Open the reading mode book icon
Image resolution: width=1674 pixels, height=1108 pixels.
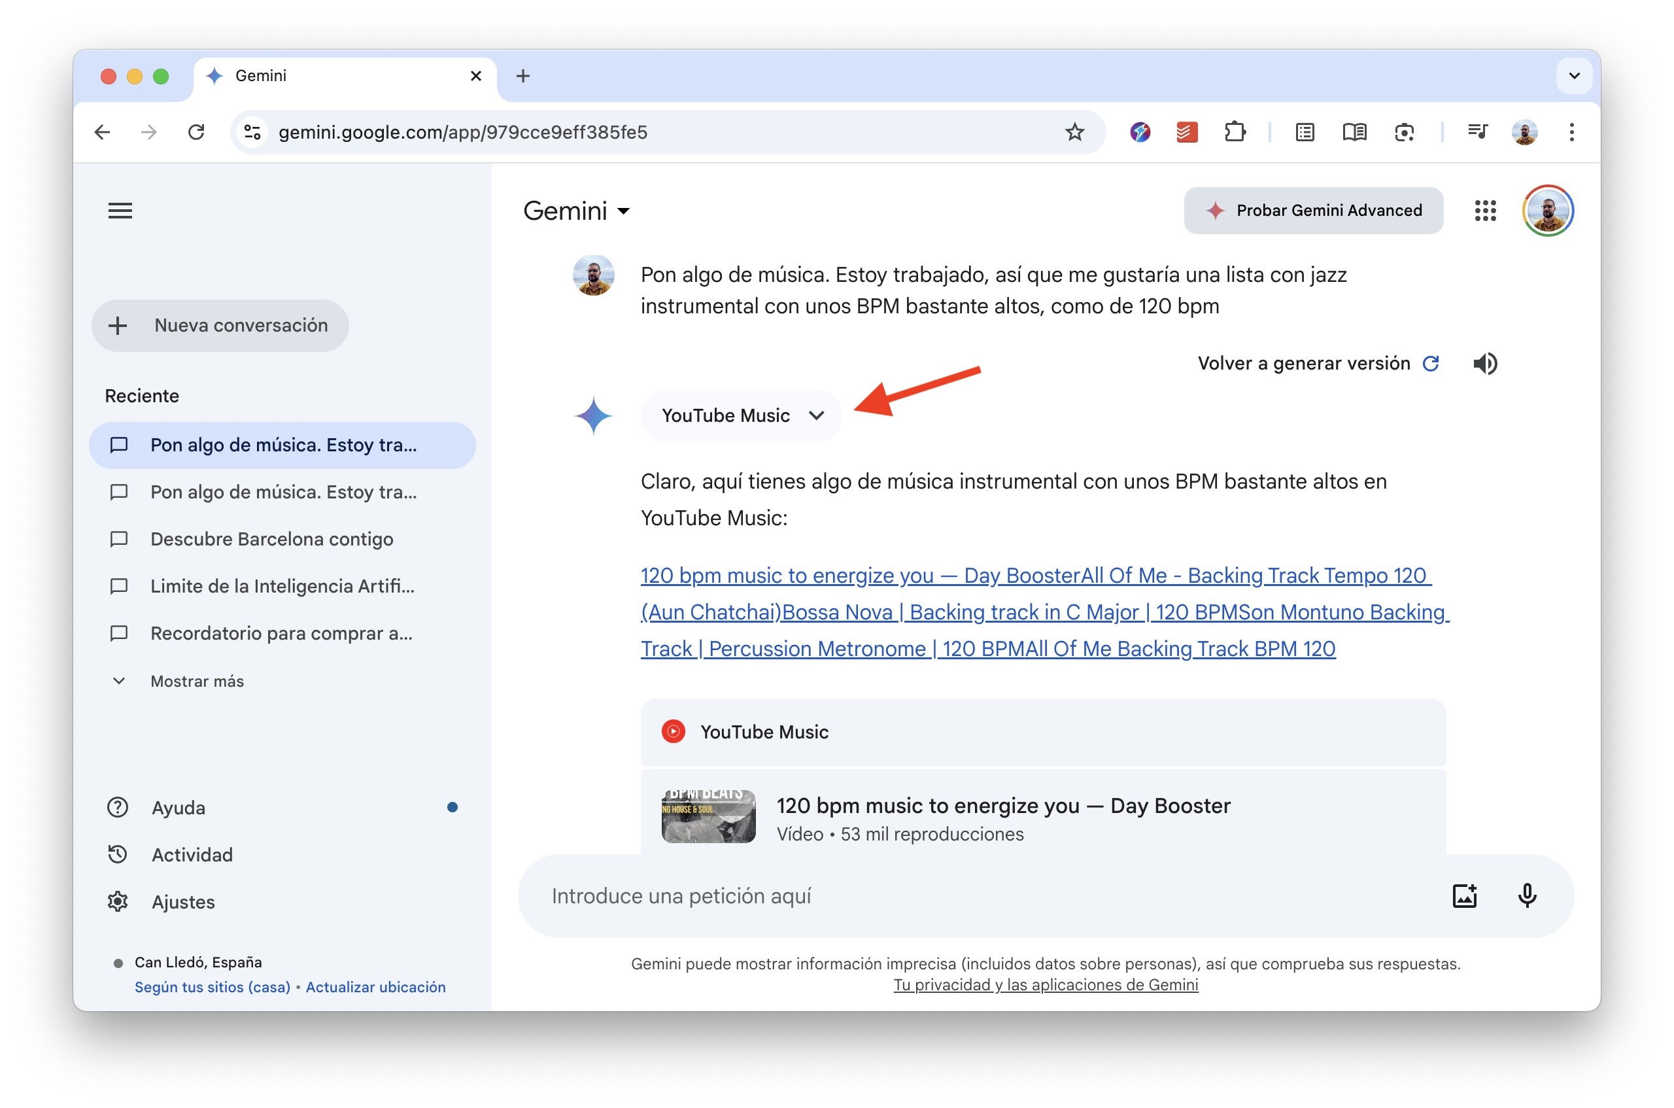(1354, 132)
